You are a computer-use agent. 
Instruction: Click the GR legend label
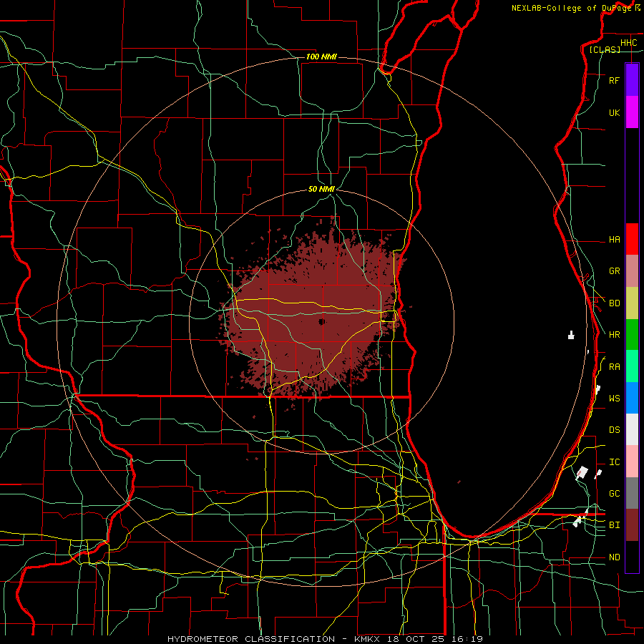(x=615, y=271)
